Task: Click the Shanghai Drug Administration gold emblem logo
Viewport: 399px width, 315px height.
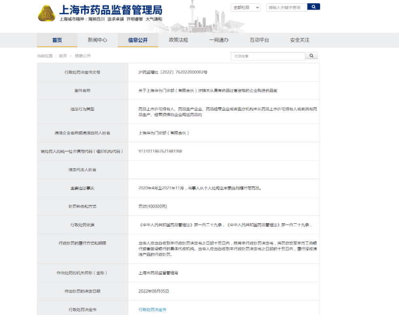Action: (x=47, y=13)
